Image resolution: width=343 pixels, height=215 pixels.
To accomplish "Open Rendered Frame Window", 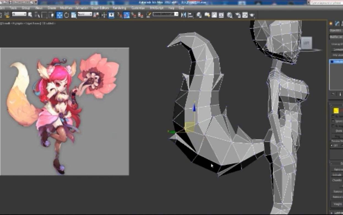I will [245, 15].
